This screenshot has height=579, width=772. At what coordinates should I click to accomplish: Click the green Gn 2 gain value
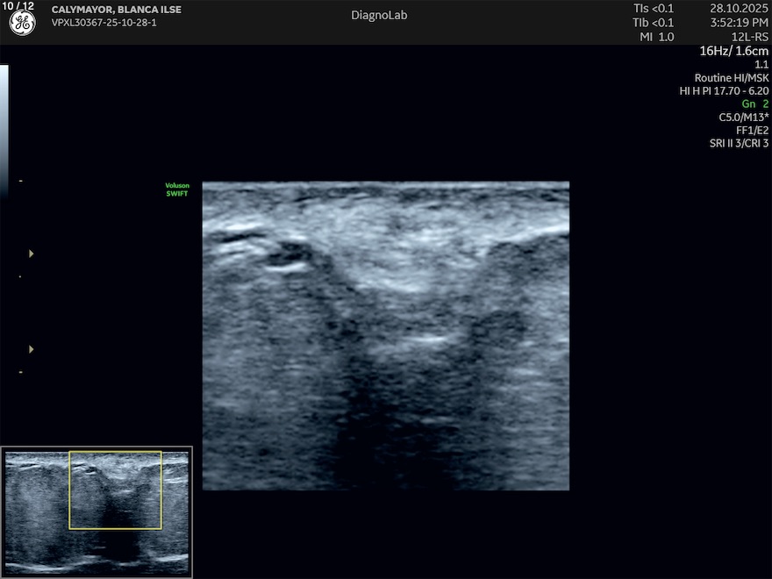coord(754,104)
